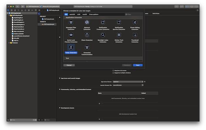Switch to the Cross-platform tab
The image size is (206, 130).
(94, 14)
